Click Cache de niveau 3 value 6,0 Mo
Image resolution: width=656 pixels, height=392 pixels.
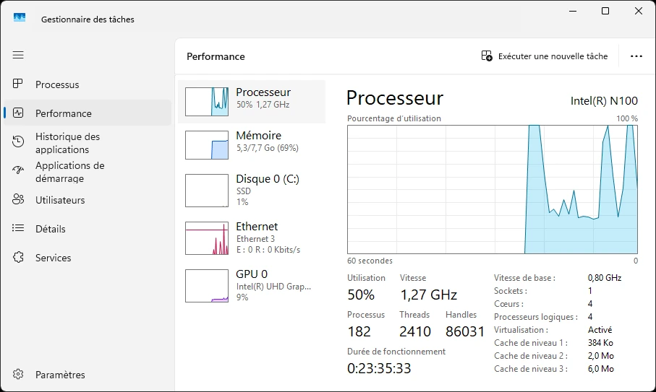[601, 369]
